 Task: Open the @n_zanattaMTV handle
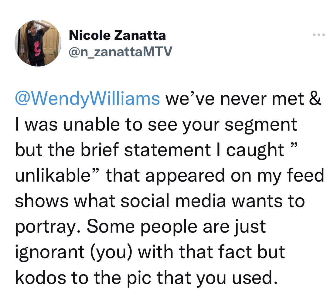coord(121,52)
